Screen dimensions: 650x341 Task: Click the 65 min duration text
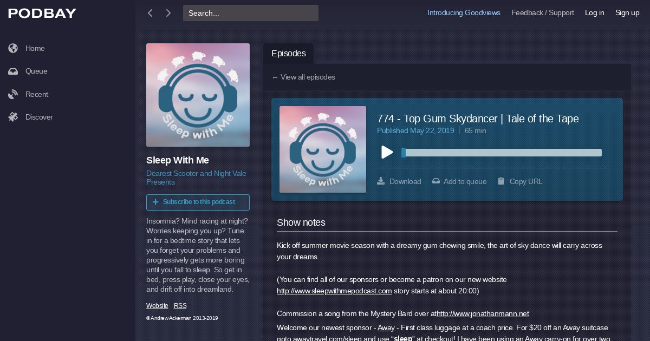(476, 130)
